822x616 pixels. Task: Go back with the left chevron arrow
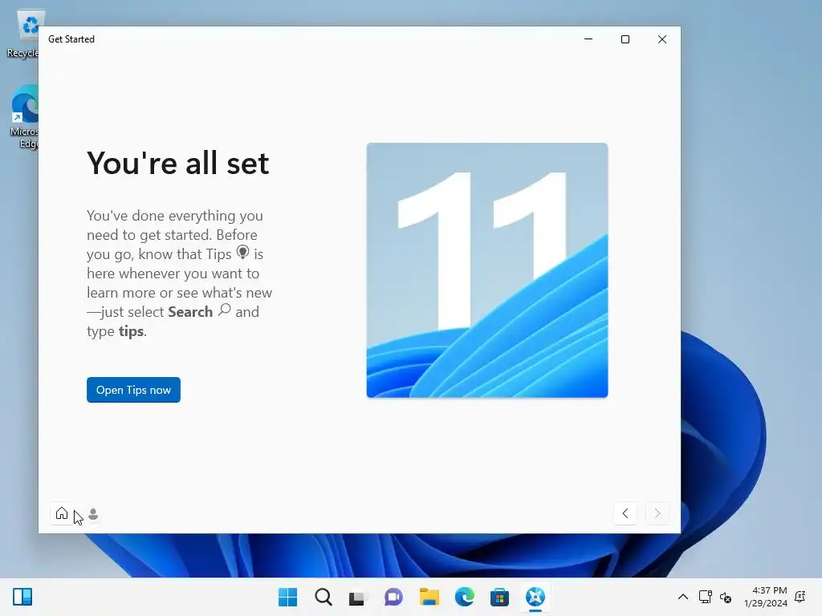(x=625, y=513)
